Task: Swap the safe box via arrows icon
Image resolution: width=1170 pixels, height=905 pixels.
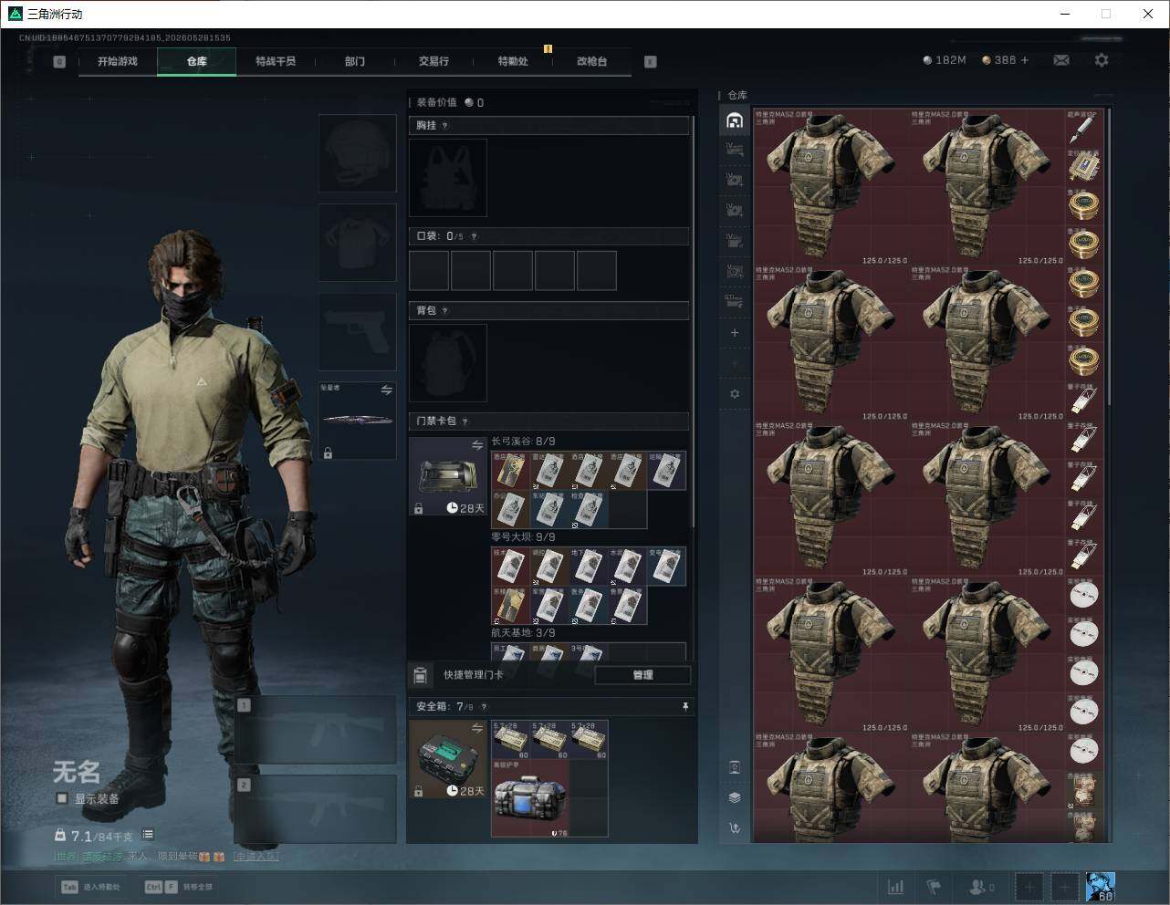Action: pyautogui.click(x=476, y=728)
